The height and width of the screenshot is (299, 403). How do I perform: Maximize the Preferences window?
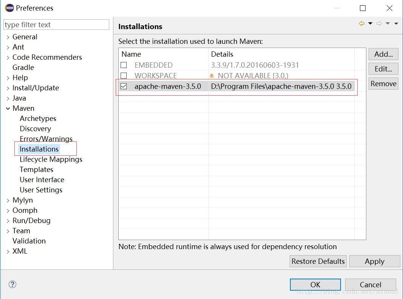pyautogui.click(x=363, y=8)
